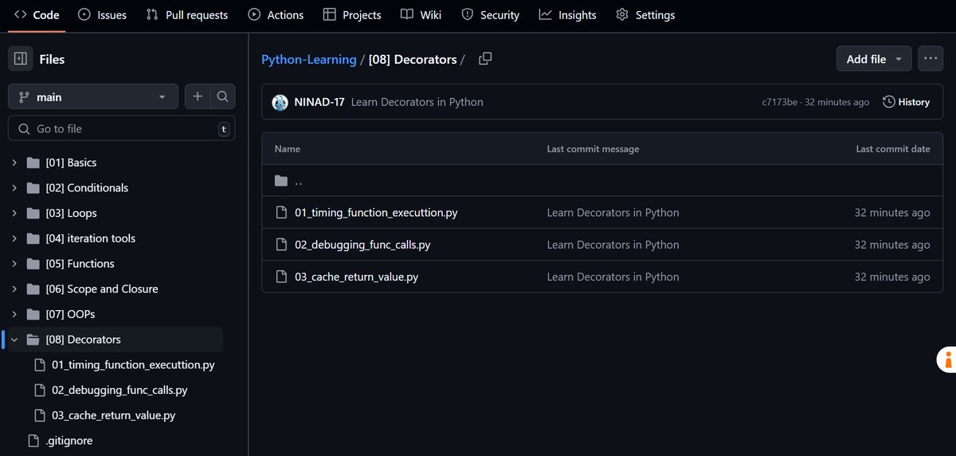Viewport: 956px width, 456px height.
Task: Expand the [02] Conditionals folder chevron
Action: (14, 188)
